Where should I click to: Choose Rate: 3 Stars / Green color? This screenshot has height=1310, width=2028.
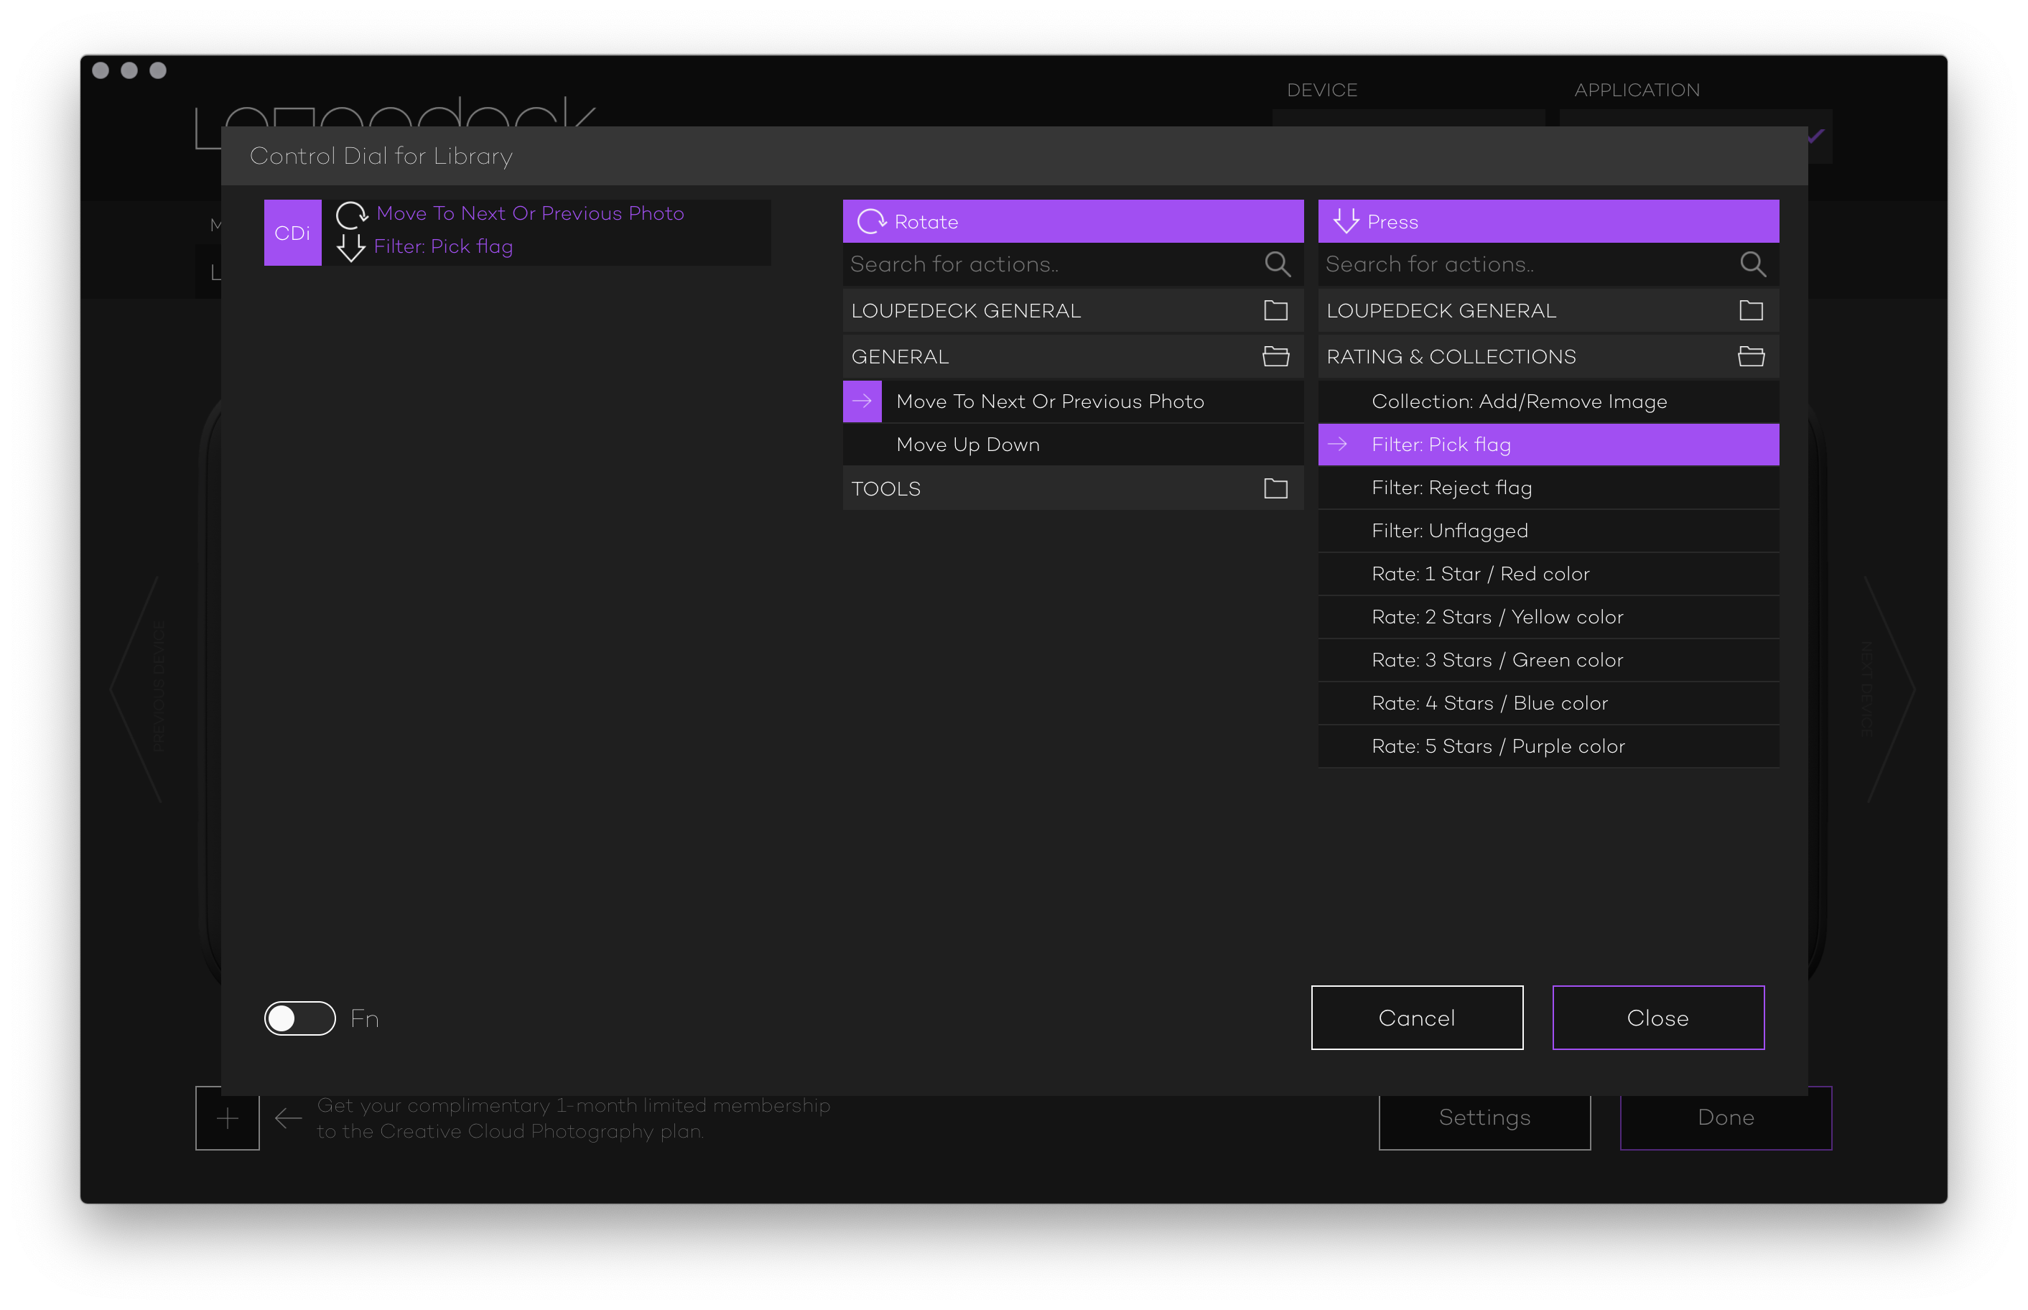point(1497,660)
